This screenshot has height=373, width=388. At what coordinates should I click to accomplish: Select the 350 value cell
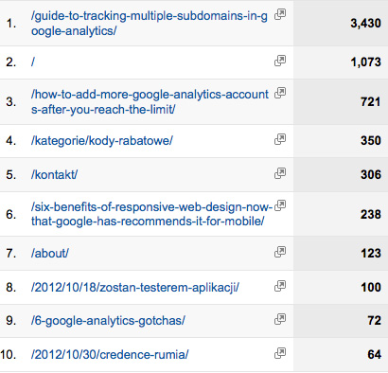(x=371, y=141)
